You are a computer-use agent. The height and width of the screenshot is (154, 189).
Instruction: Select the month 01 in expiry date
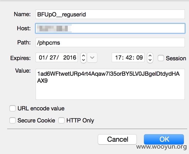point(42,57)
